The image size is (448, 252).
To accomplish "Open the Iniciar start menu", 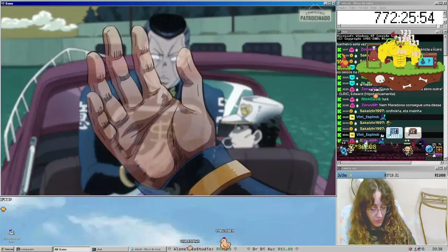I will pyautogui.click(x=7, y=249).
